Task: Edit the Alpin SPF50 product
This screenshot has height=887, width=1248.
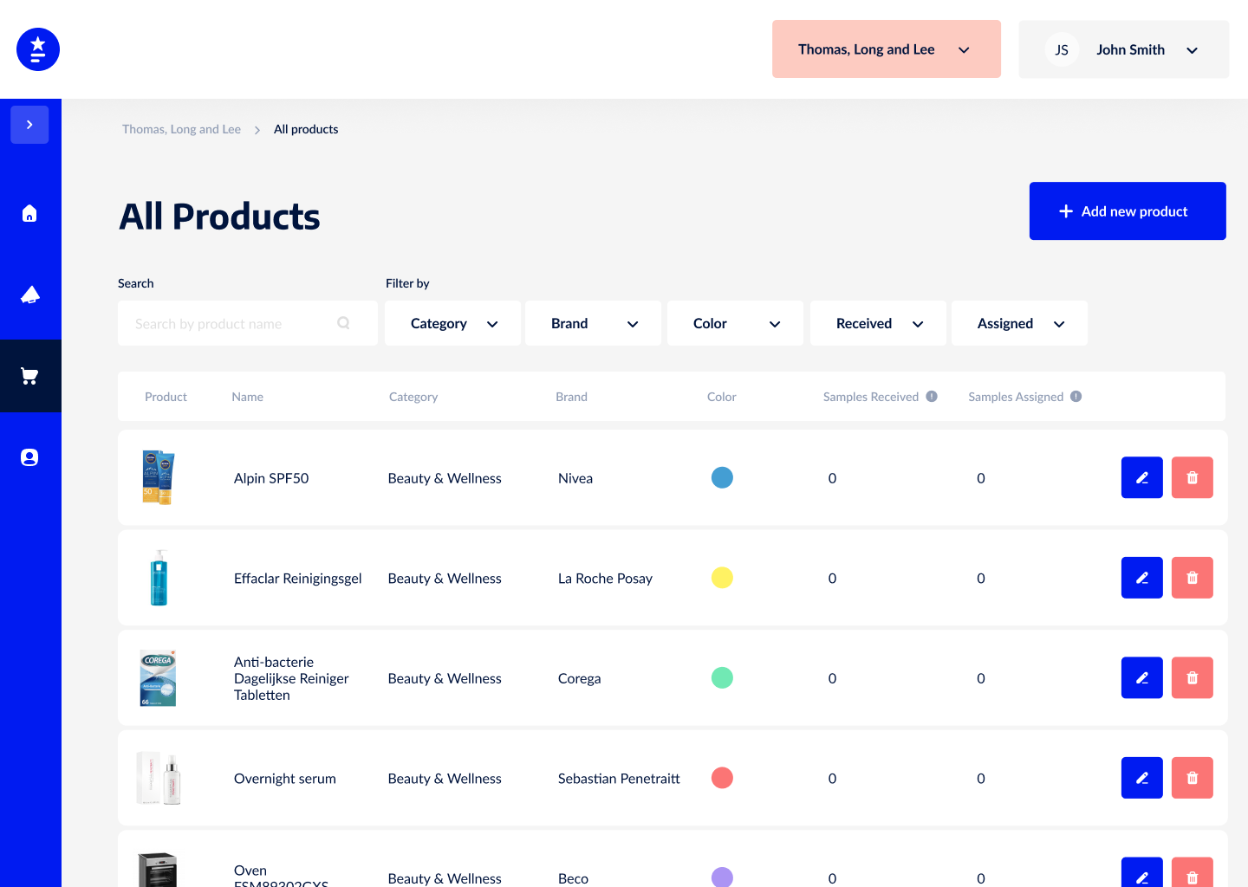Action: pyautogui.click(x=1142, y=477)
